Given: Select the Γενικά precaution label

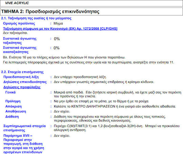Looking at the screenshot, I should pos(11,92).
